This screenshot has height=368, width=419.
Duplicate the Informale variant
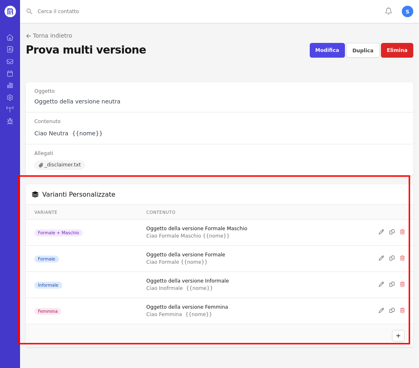click(392, 284)
